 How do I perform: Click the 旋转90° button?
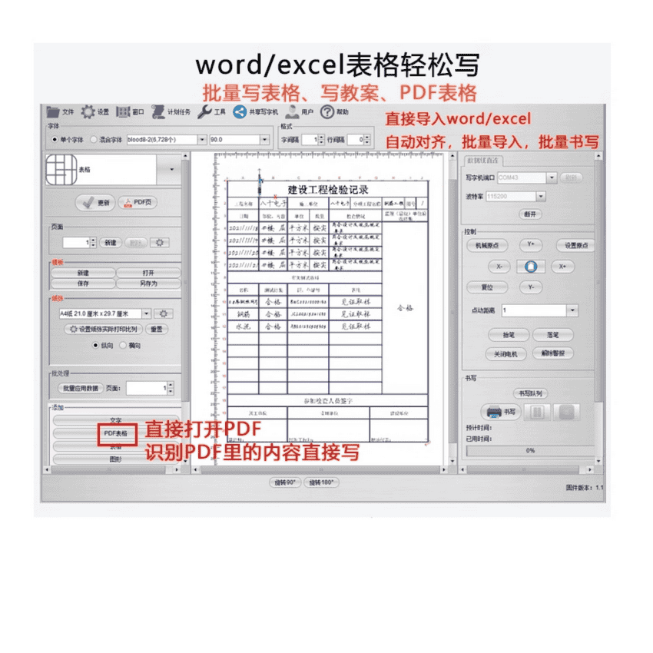tap(285, 482)
